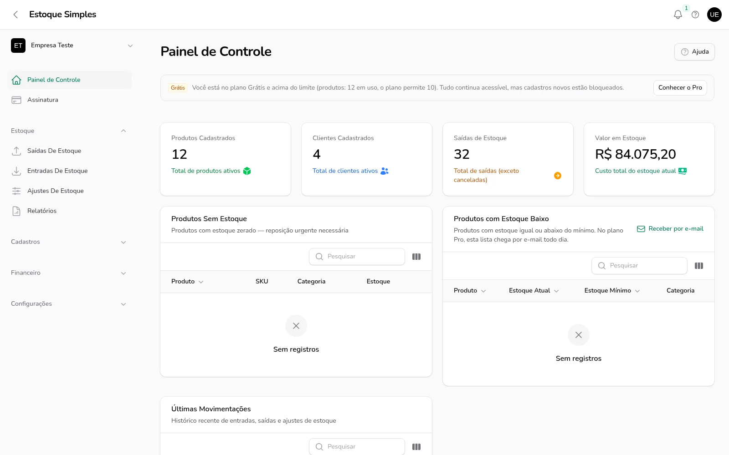This screenshot has height=455, width=729.
Task: Sort low stock table by Produto column
Action: point(470,291)
